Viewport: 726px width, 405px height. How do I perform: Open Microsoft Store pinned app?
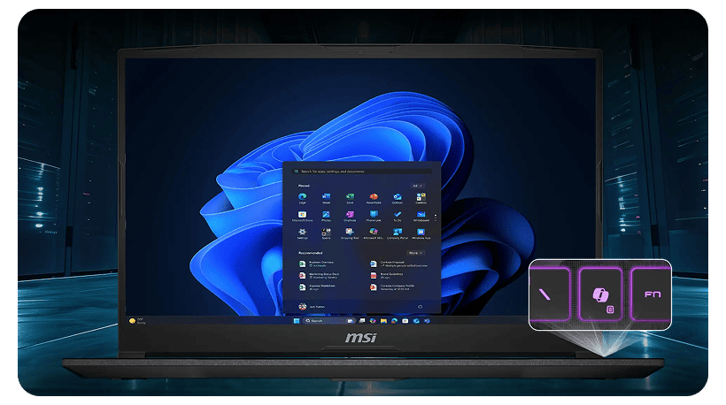303,216
